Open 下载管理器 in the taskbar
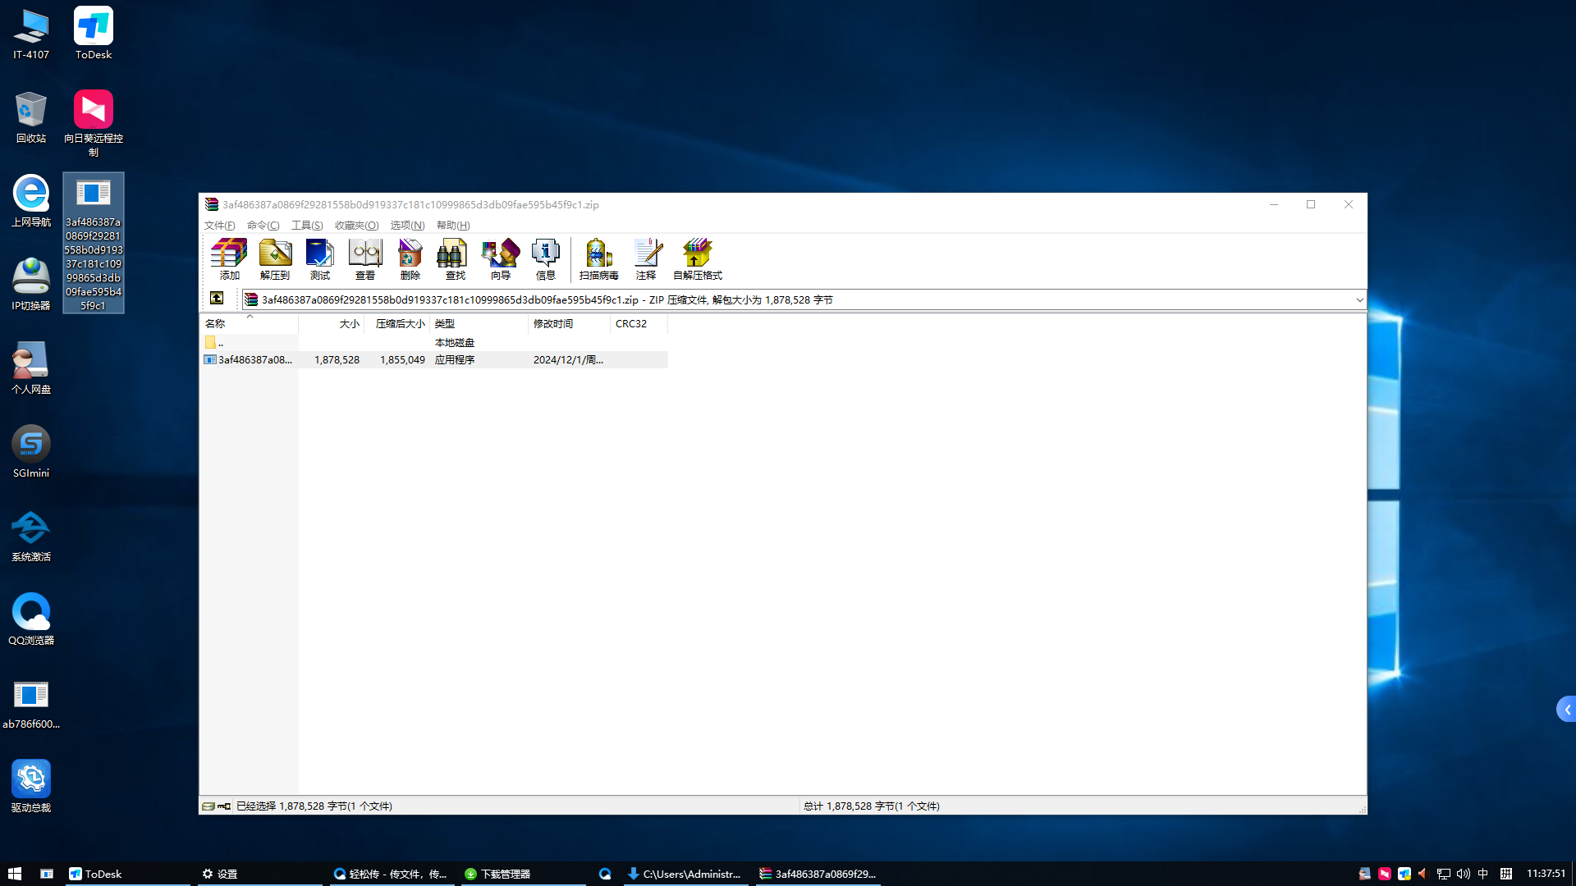Screen dimensions: 1576x886 click(505, 874)
